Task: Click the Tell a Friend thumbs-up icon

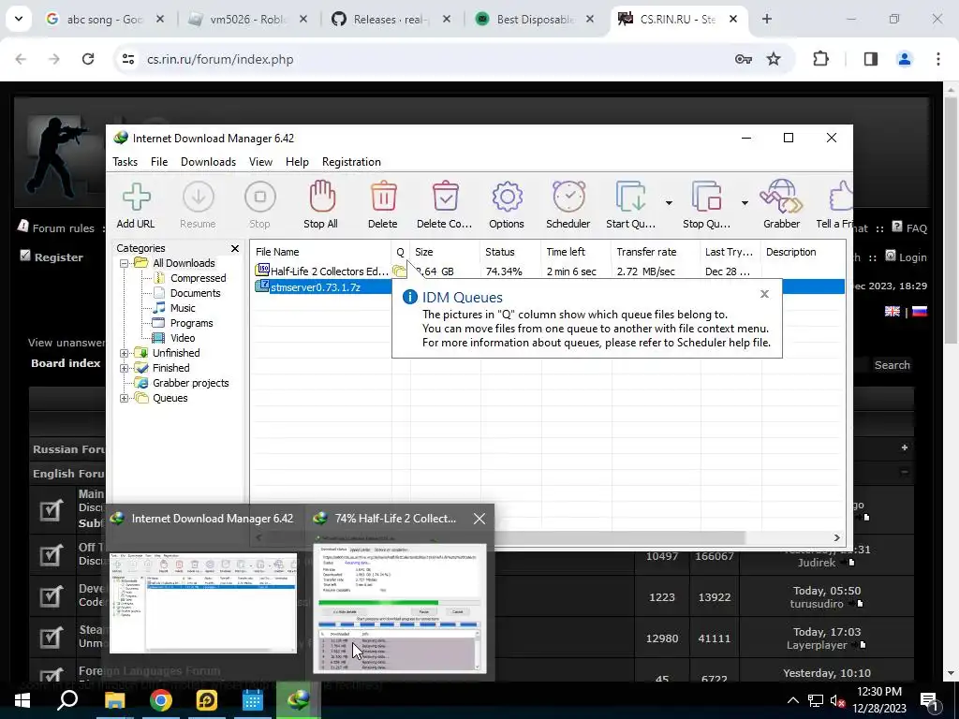Action: pyautogui.click(x=842, y=197)
